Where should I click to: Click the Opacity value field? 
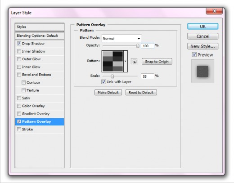click(148, 46)
